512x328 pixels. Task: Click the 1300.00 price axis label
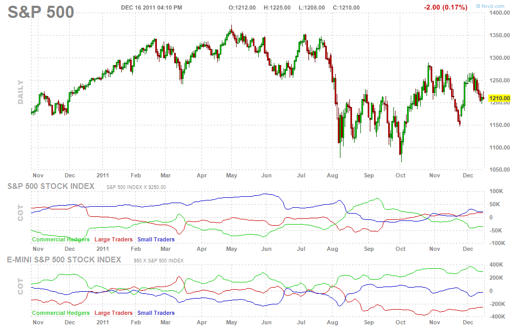click(499, 58)
